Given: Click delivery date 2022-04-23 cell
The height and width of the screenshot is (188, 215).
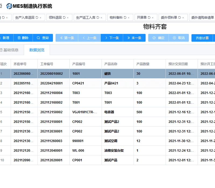Looking at the screenshot, I should click(181, 83).
